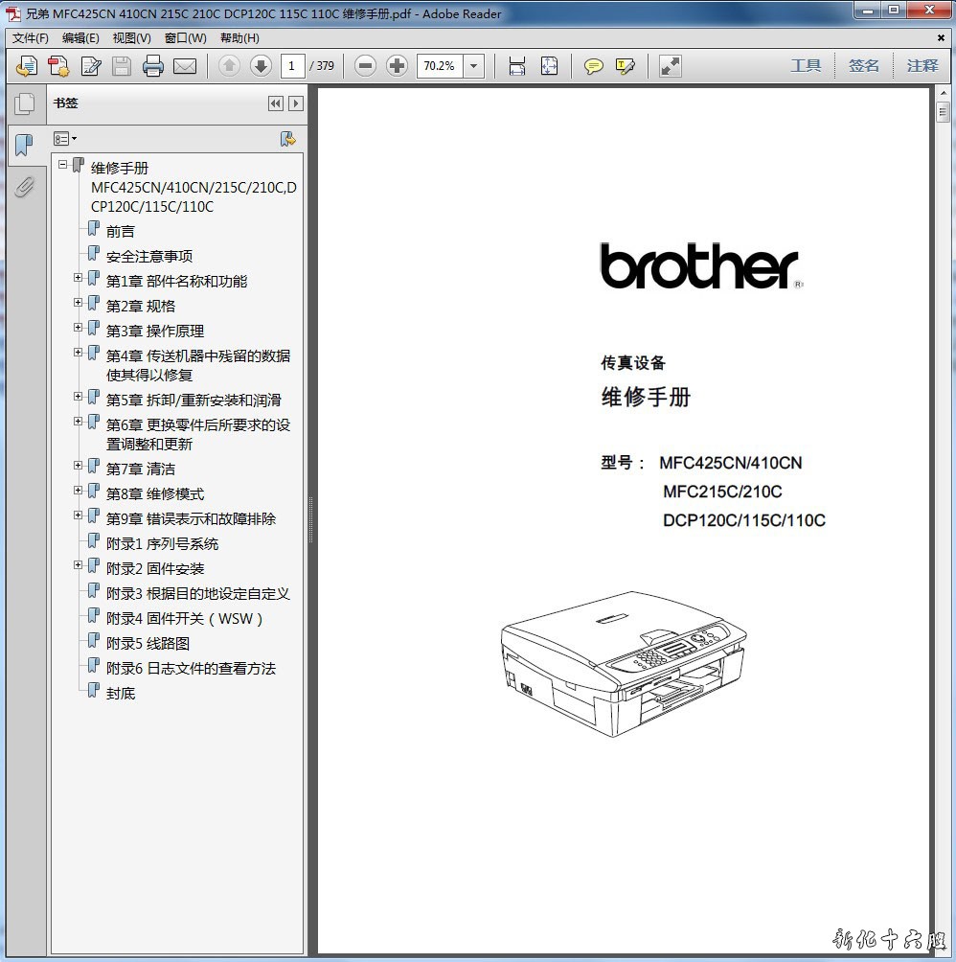Add a sticky note comment
956x962 pixels.
(x=594, y=66)
